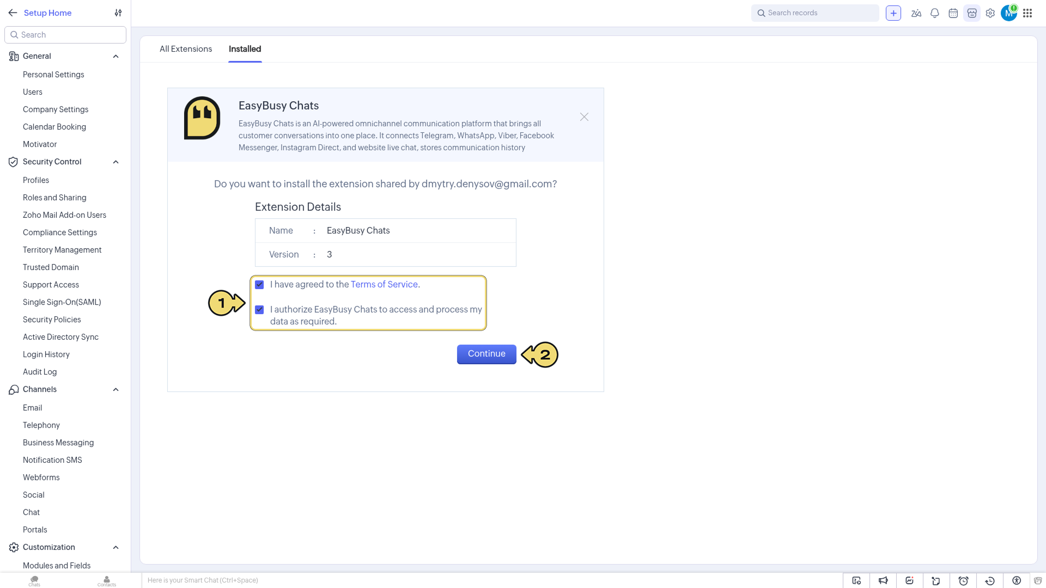This screenshot has height=588, width=1046.
Task: Open the apps grid launcher
Action: pyautogui.click(x=1027, y=13)
